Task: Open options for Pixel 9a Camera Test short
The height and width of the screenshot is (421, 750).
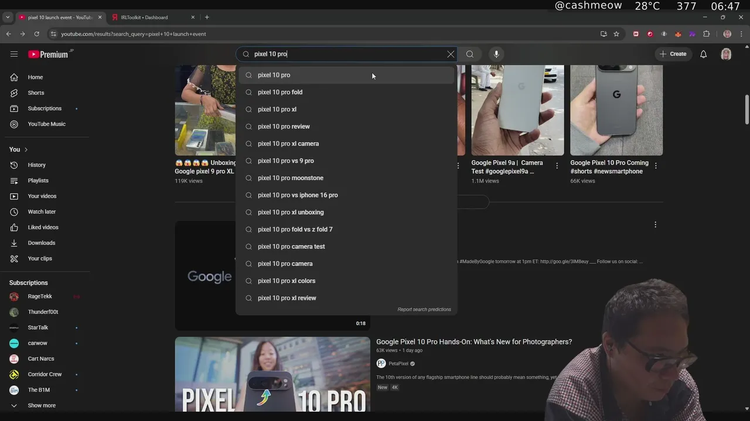Action: (x=557, y=166)
